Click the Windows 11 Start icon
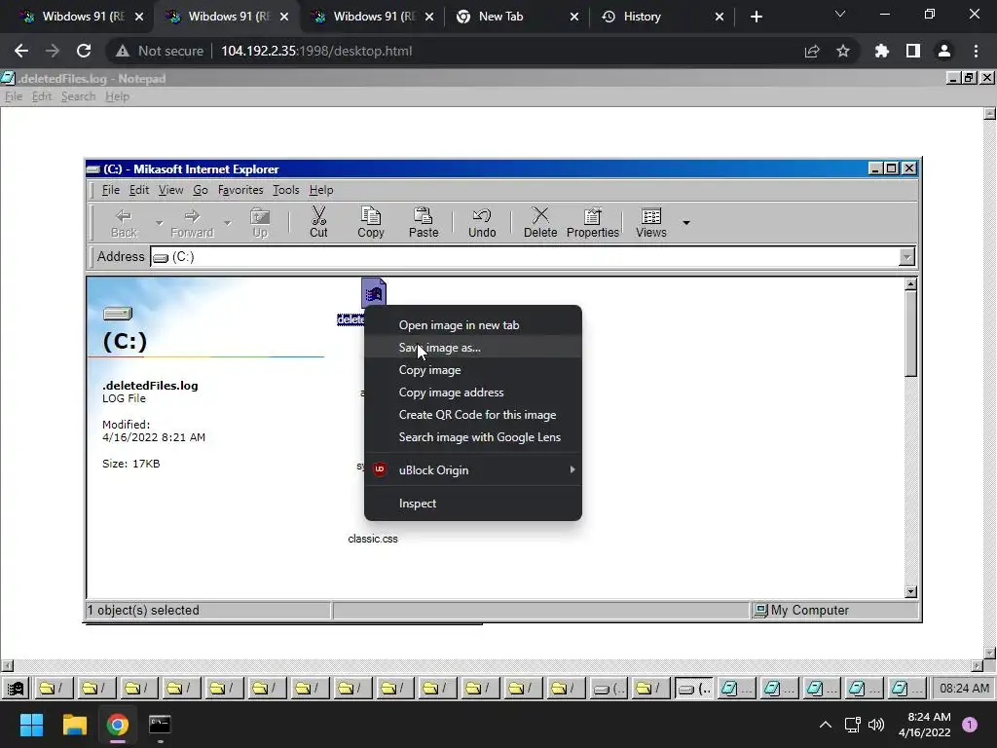Image resolution: width=997 pixels, height=748 pixels. tap(31, 725)
